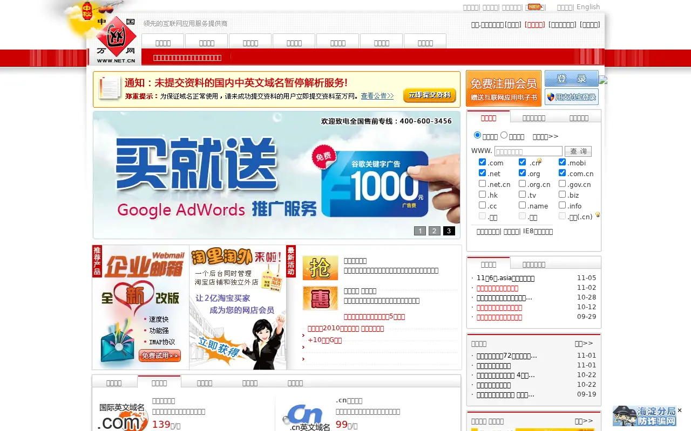Select the unselected radio button above the WWW field
The width and height of the screenshot is (691, 431).
[504, 135]
